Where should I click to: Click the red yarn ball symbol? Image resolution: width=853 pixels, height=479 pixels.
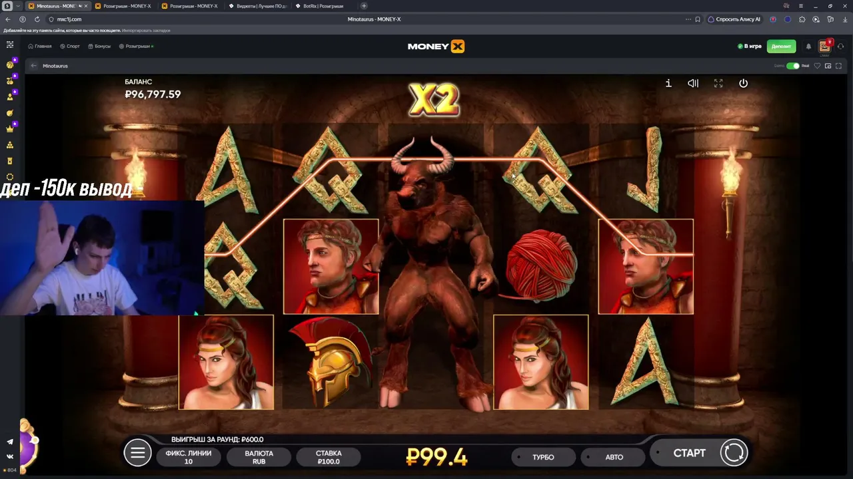[x=540, y=266]
